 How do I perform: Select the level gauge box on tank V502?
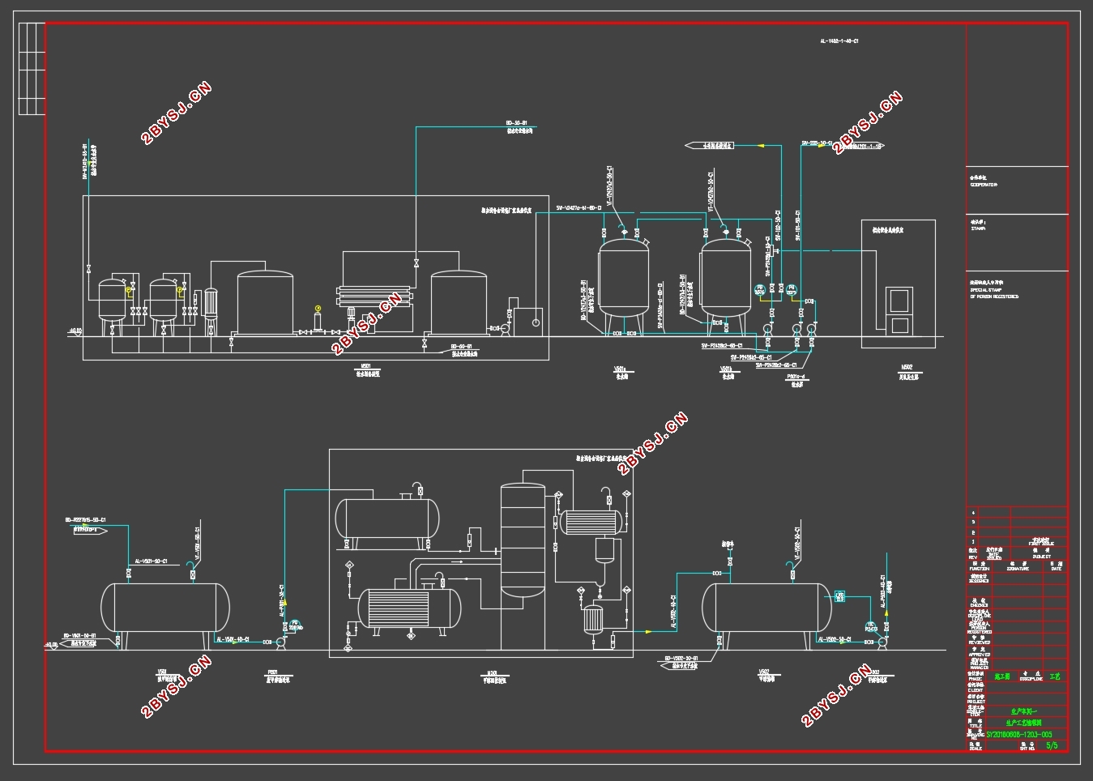[x=840, y=596]
